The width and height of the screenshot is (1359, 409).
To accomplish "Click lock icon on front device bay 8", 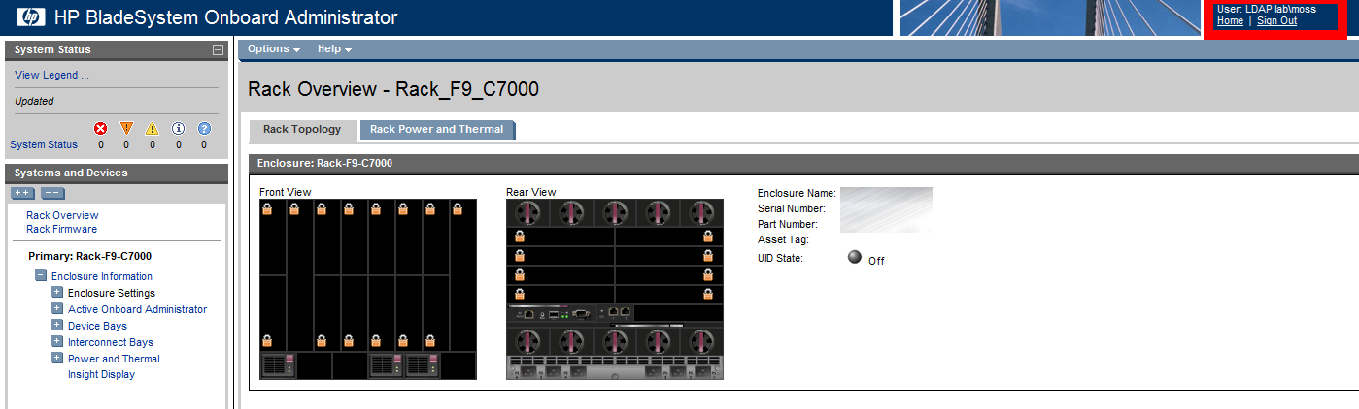I will pos(457,209).
